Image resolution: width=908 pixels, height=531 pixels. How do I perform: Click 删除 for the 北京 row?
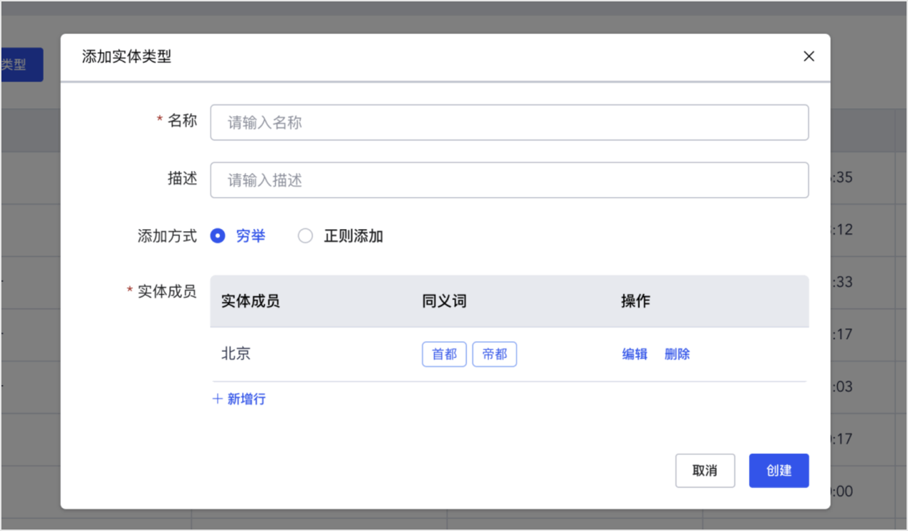[677, 354]
